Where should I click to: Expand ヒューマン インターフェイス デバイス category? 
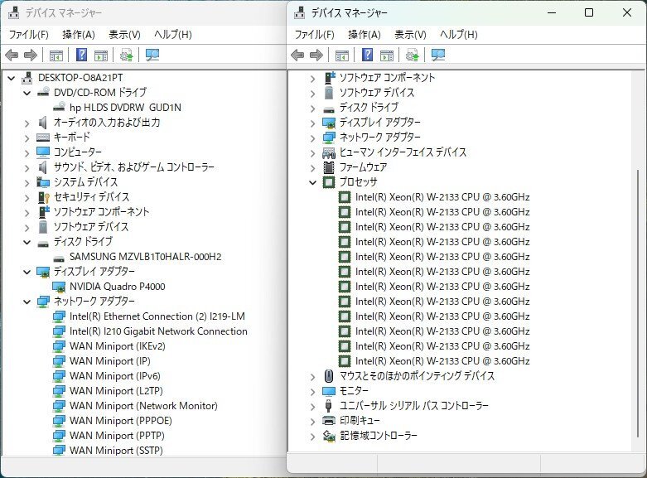(313, 152)
